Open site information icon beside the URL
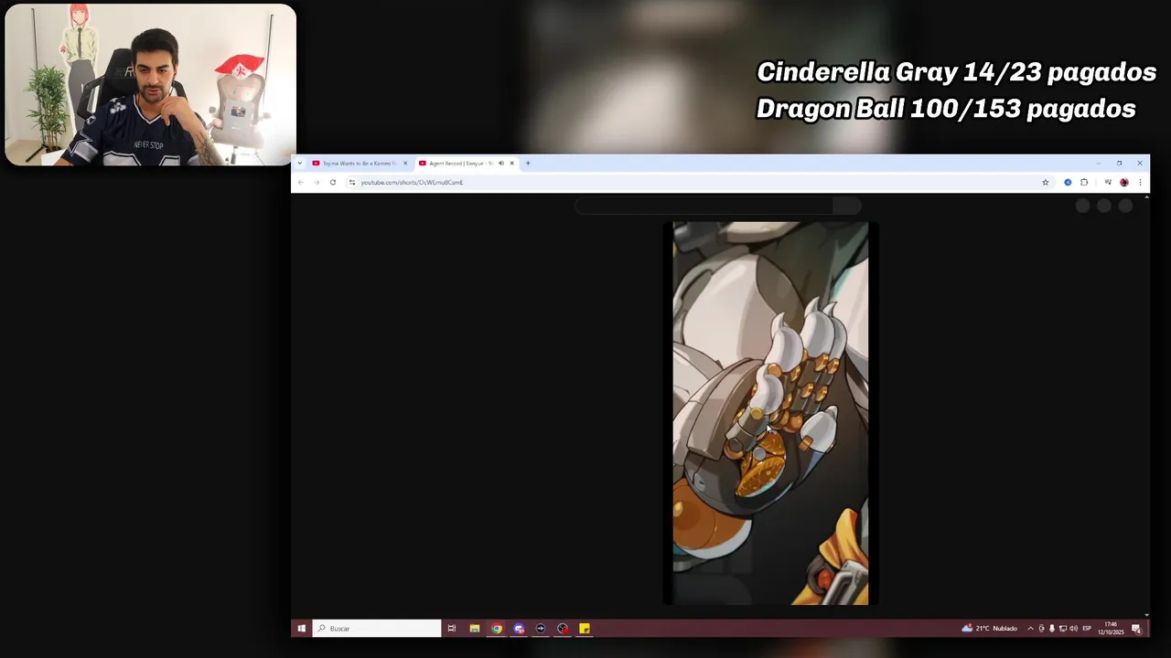This screenshot has height=658, width=1171. 352,182
